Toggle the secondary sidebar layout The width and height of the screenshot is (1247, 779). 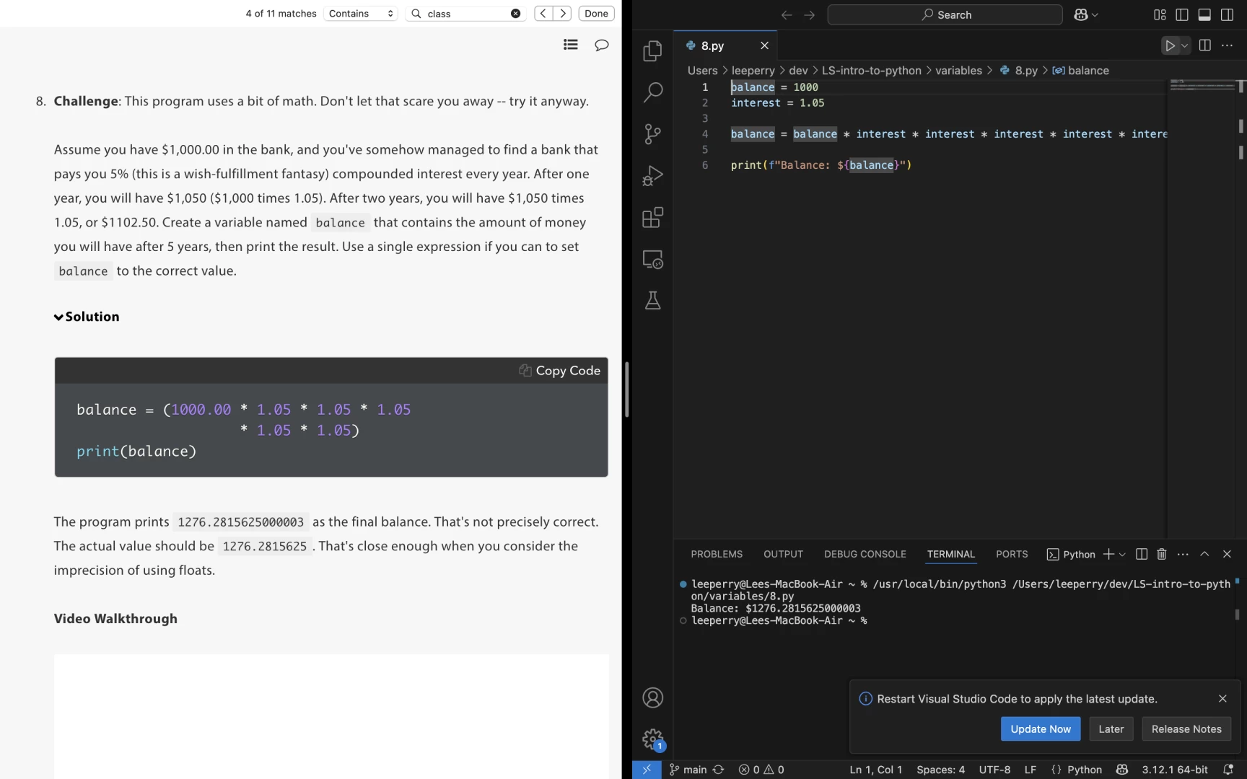(x=1227, y=14)
